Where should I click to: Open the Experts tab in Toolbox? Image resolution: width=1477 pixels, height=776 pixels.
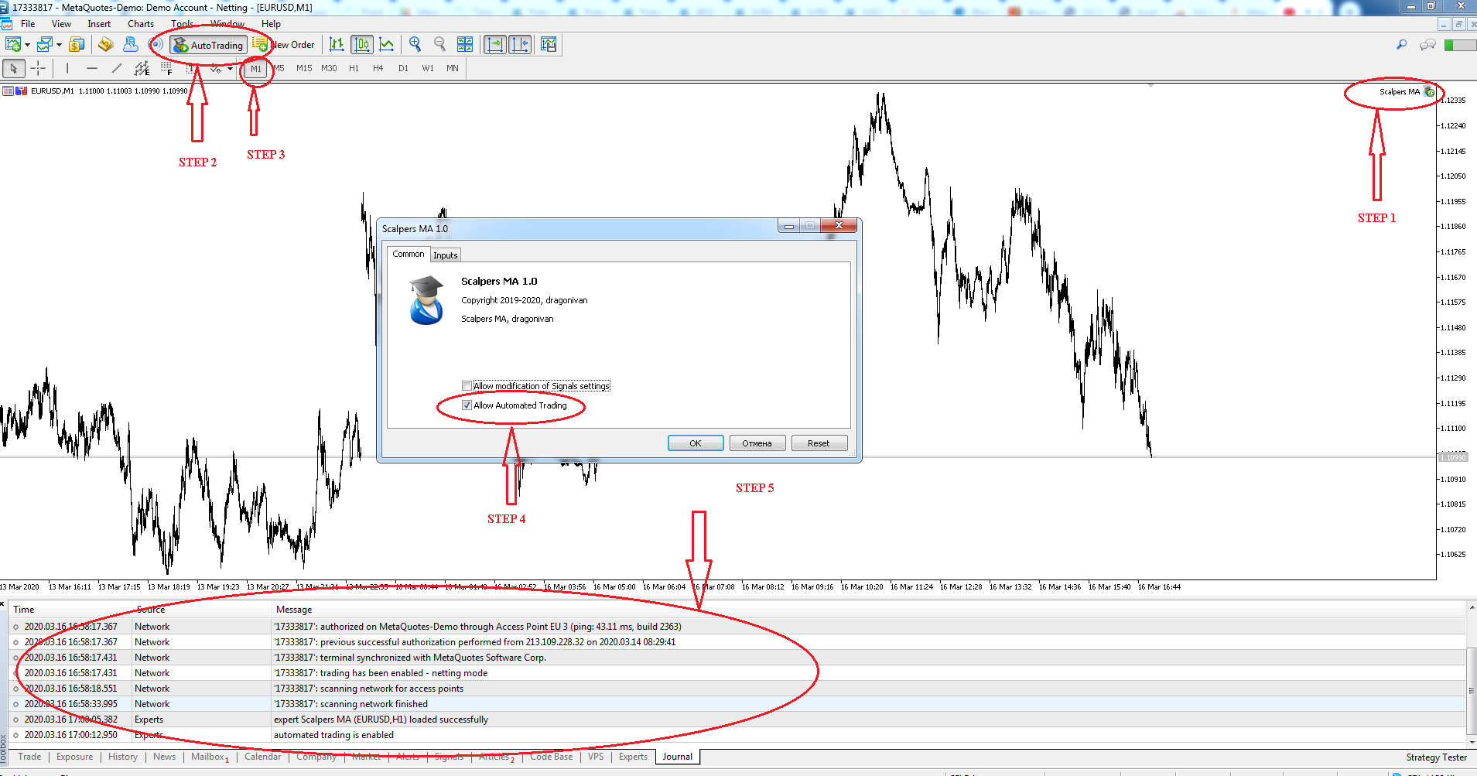633,757
